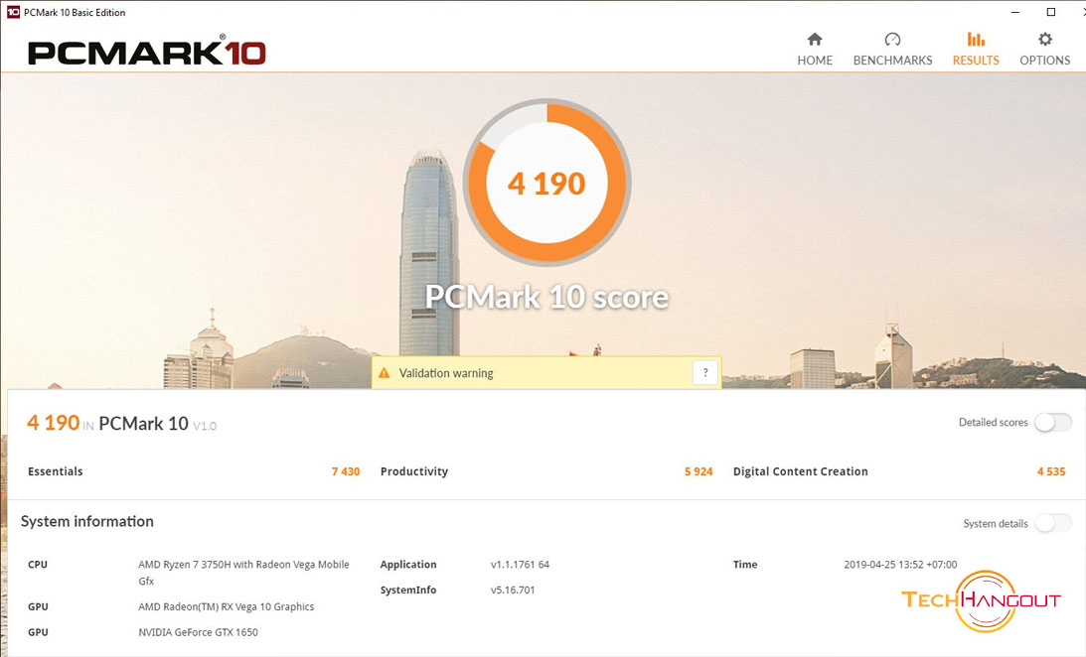The height and width of the screenshot is (657, 1086).
Task: Toggle the System details switch
Action: (x=1053, y=524)
